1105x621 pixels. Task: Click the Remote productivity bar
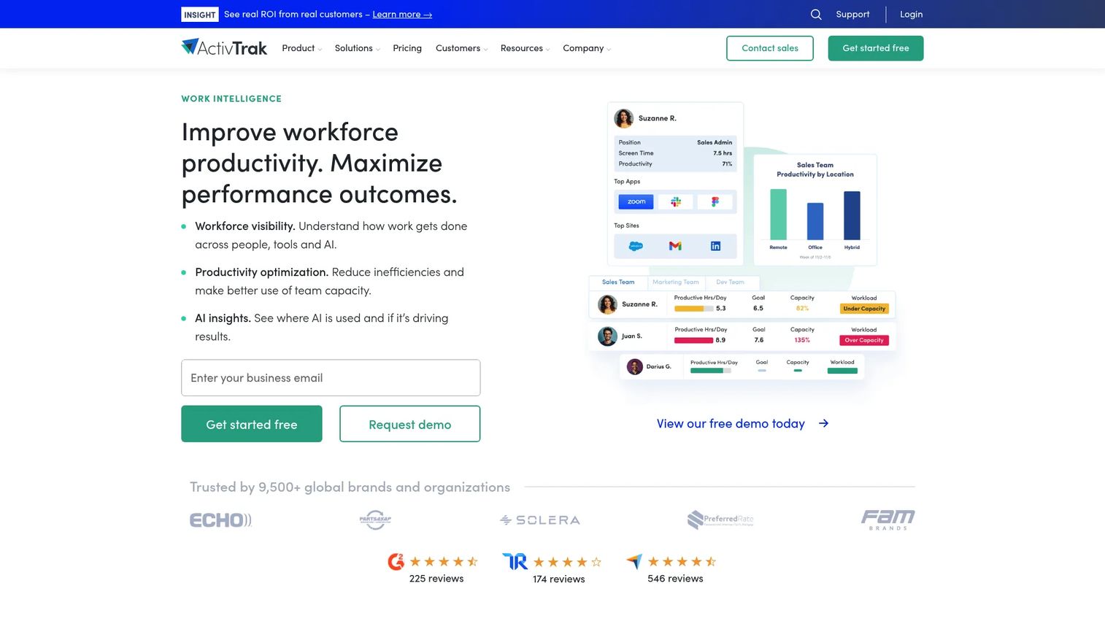pos(779,215)
